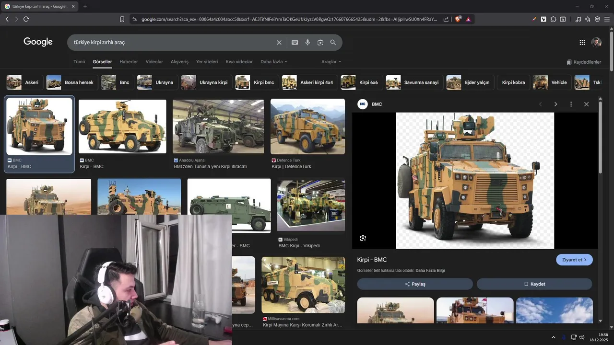The image size is (614, 345).
Task: Open the Google apps grid
Action: 582,42
